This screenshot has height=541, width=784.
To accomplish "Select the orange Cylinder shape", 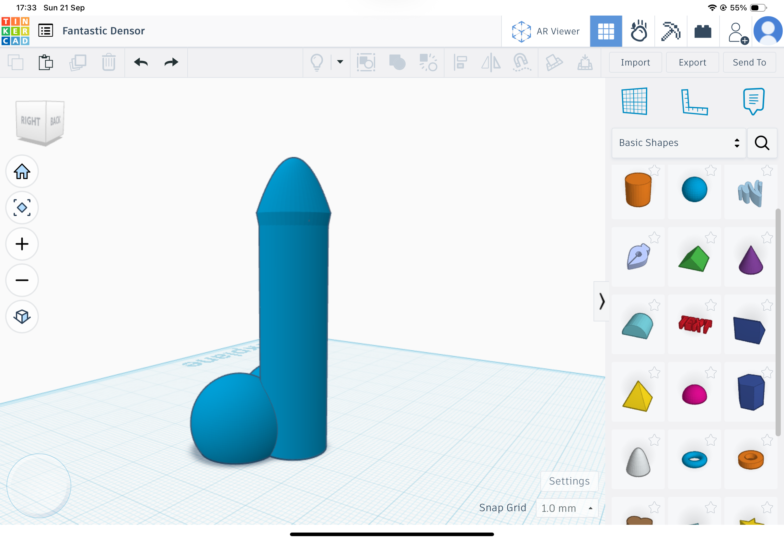I will pyautogui.click(x=638, y=189).
